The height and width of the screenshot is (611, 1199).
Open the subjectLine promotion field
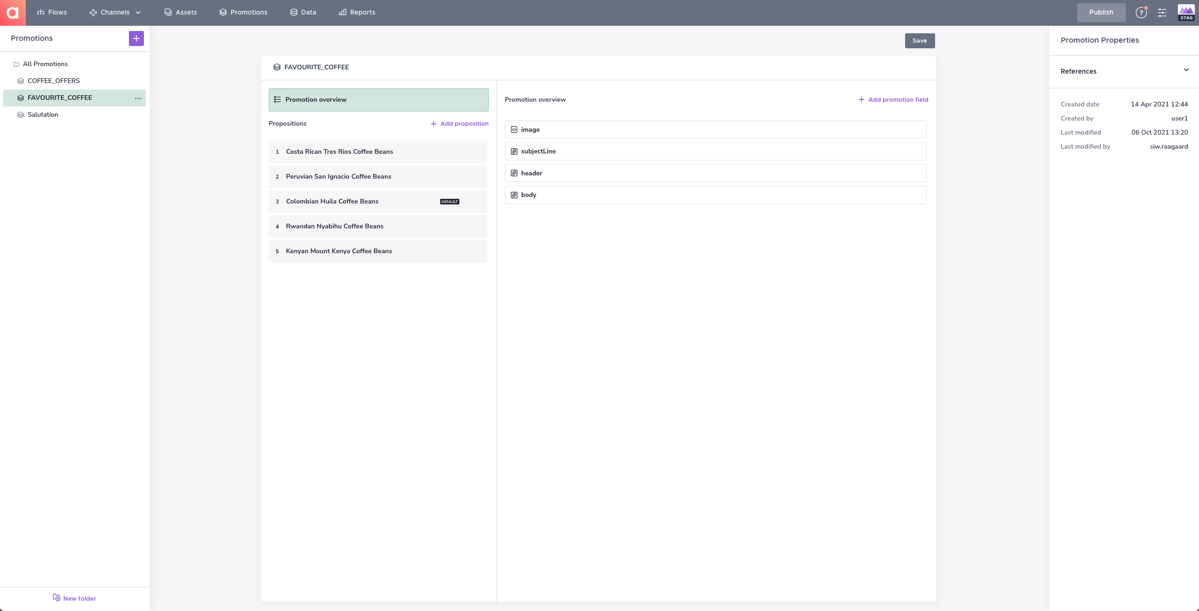tap(715, 151)
